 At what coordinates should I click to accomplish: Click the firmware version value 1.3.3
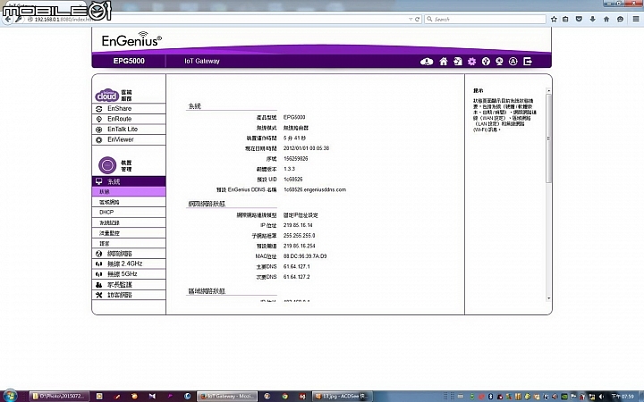tap(289, 169)
